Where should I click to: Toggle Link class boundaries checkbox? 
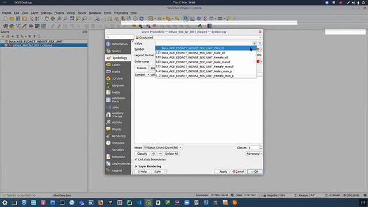point(136,159)
